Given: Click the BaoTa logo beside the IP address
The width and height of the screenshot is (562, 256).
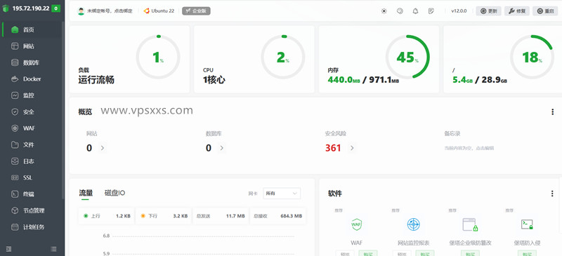Looking at the screenshot, I should point(6,8).
